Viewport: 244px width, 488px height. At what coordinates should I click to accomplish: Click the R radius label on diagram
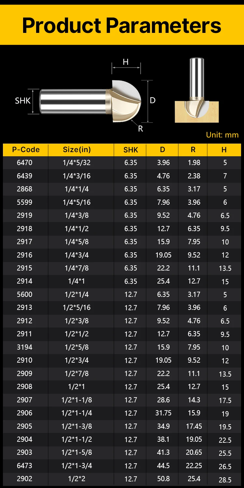[x=141, y=129]
